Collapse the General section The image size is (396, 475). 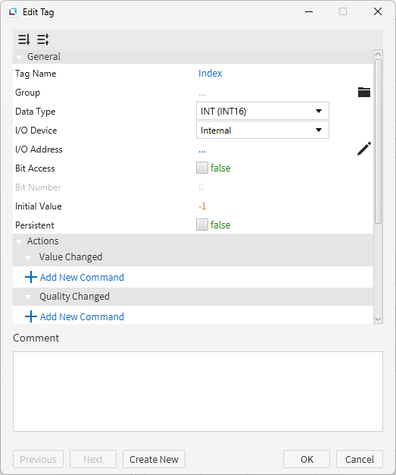click(19, 57)
